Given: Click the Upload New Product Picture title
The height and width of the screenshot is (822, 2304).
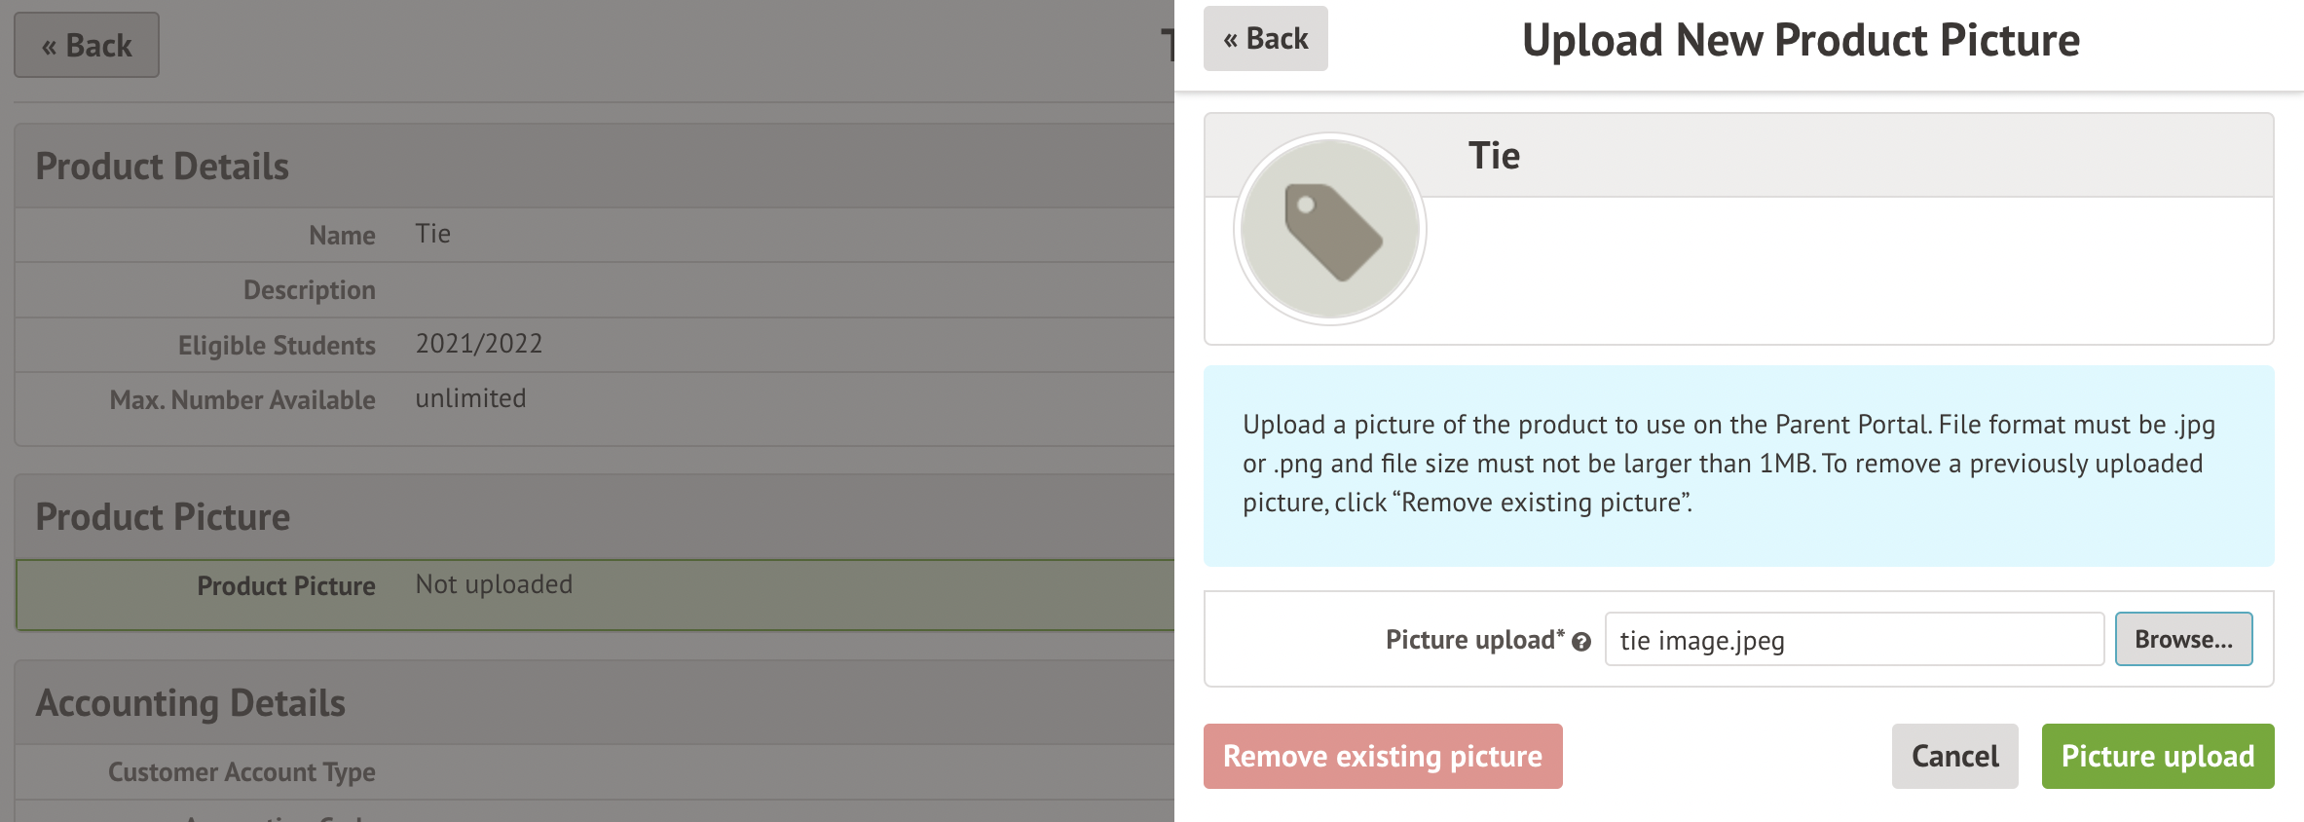Looking at the screenshot, I should 1801,41.
